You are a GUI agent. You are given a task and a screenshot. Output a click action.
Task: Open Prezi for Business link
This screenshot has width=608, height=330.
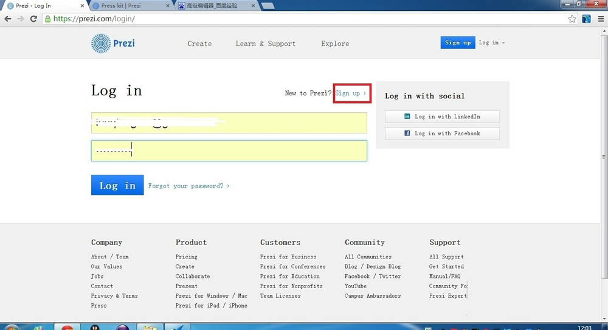[288, 257]
